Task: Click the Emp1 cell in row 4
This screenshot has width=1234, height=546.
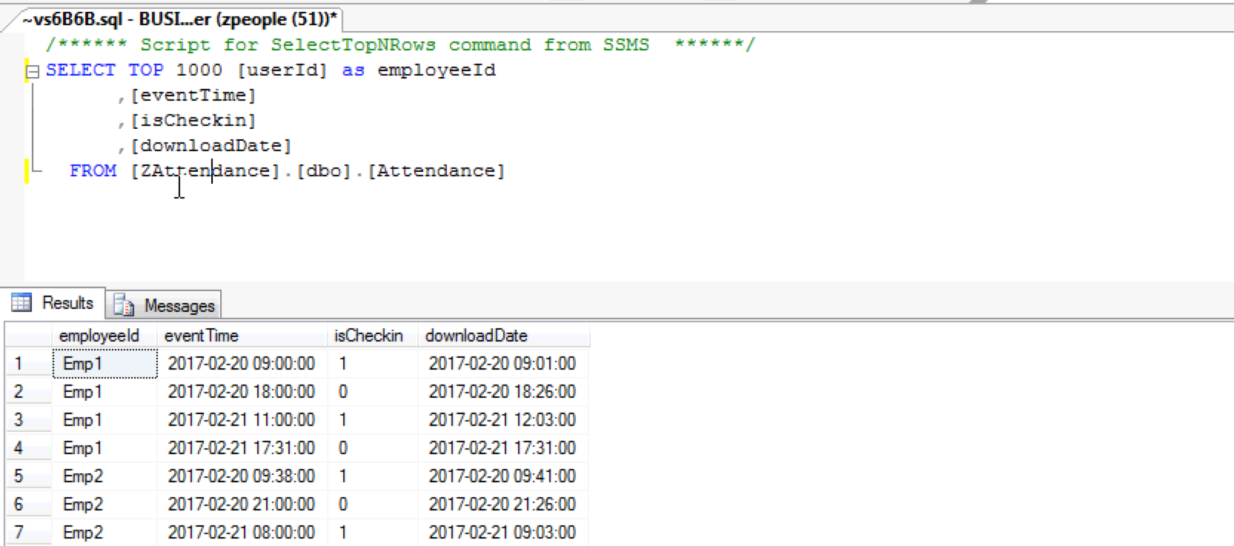Action: [105, 448]
